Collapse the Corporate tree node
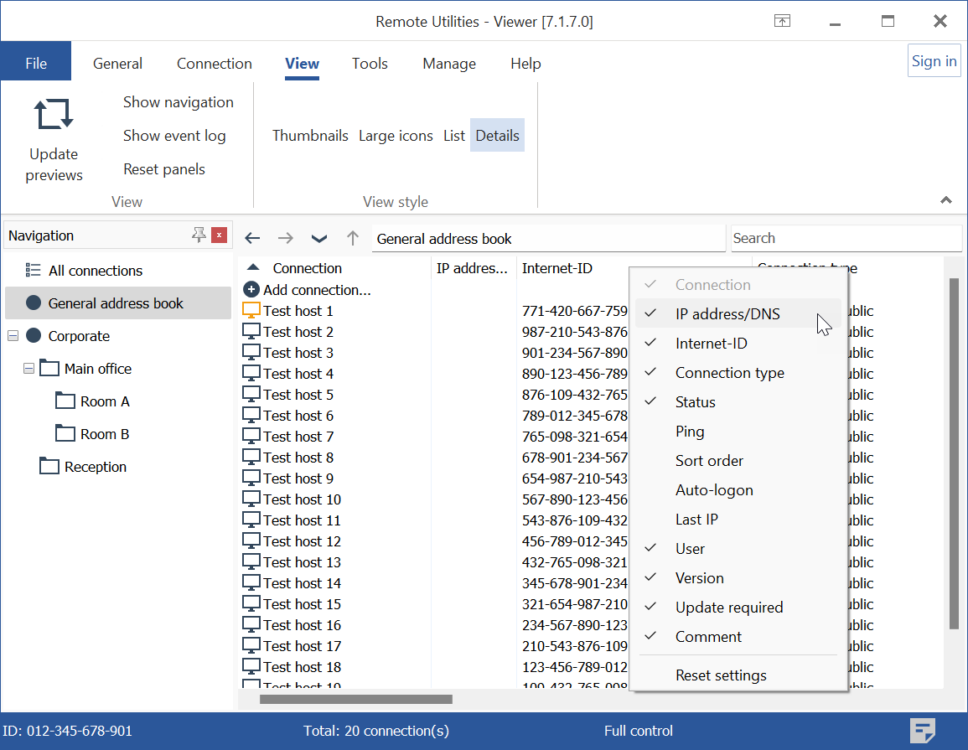The height and width of the screenshot is (750, 968). [x=13, y=336]
